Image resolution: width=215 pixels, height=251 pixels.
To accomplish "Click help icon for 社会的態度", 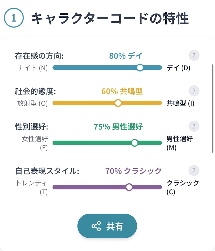I will coord(194,91).
